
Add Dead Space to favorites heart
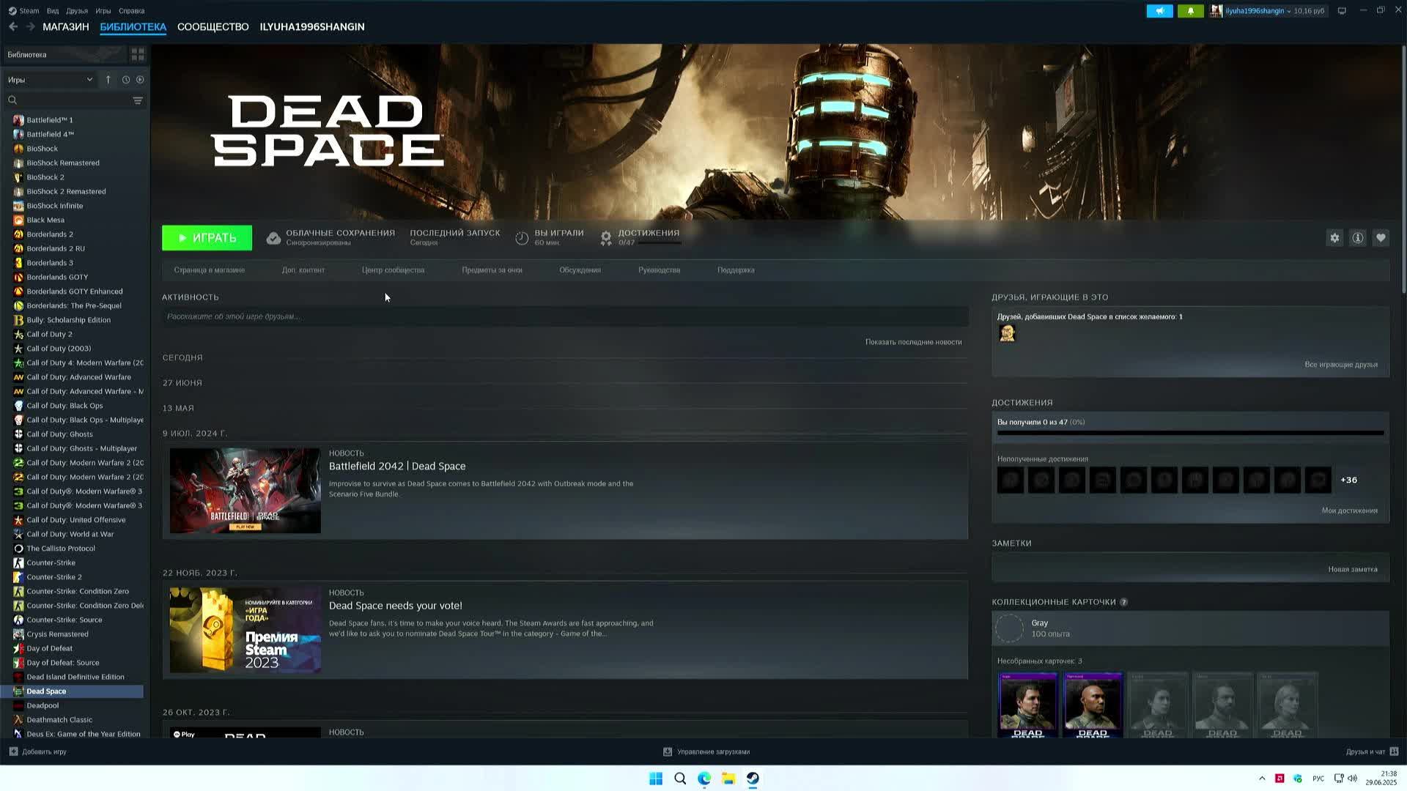(1381, 238)
